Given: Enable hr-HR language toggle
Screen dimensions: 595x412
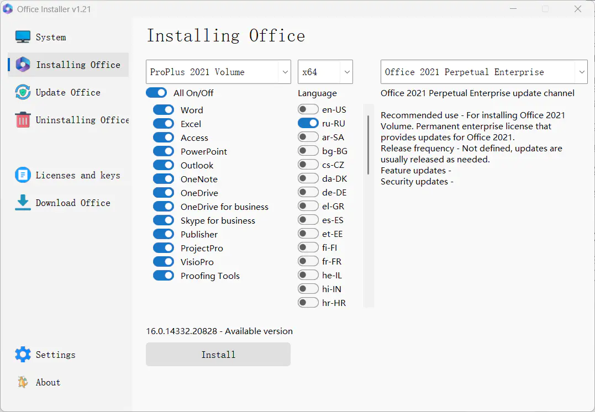Looking at the screenshot, I should click(308, 302).
